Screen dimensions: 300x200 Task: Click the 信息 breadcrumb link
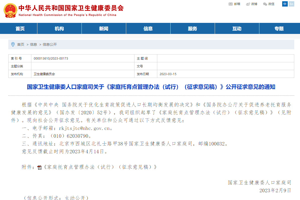click(x=33, y=44)
